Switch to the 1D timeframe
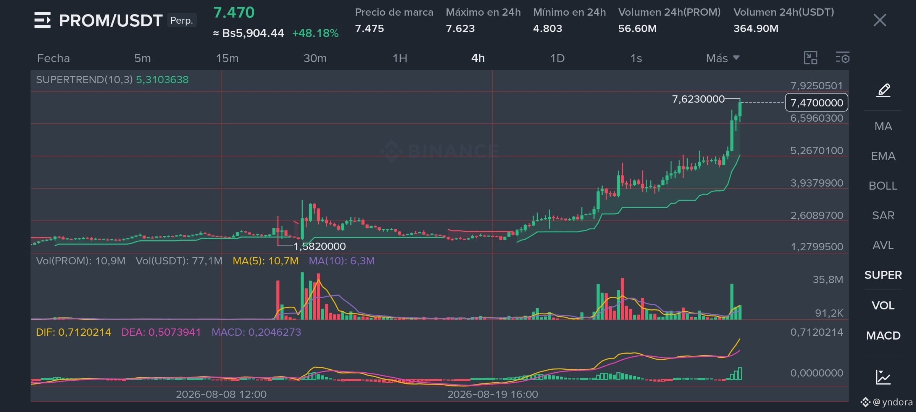916x412 pixels. tap(557, 58)
